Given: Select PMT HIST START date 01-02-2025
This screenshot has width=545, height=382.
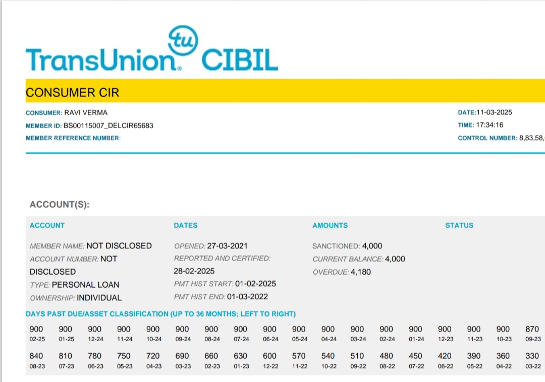Looking at the screenshot, I should pyautogui.click(x=255, y=284).
